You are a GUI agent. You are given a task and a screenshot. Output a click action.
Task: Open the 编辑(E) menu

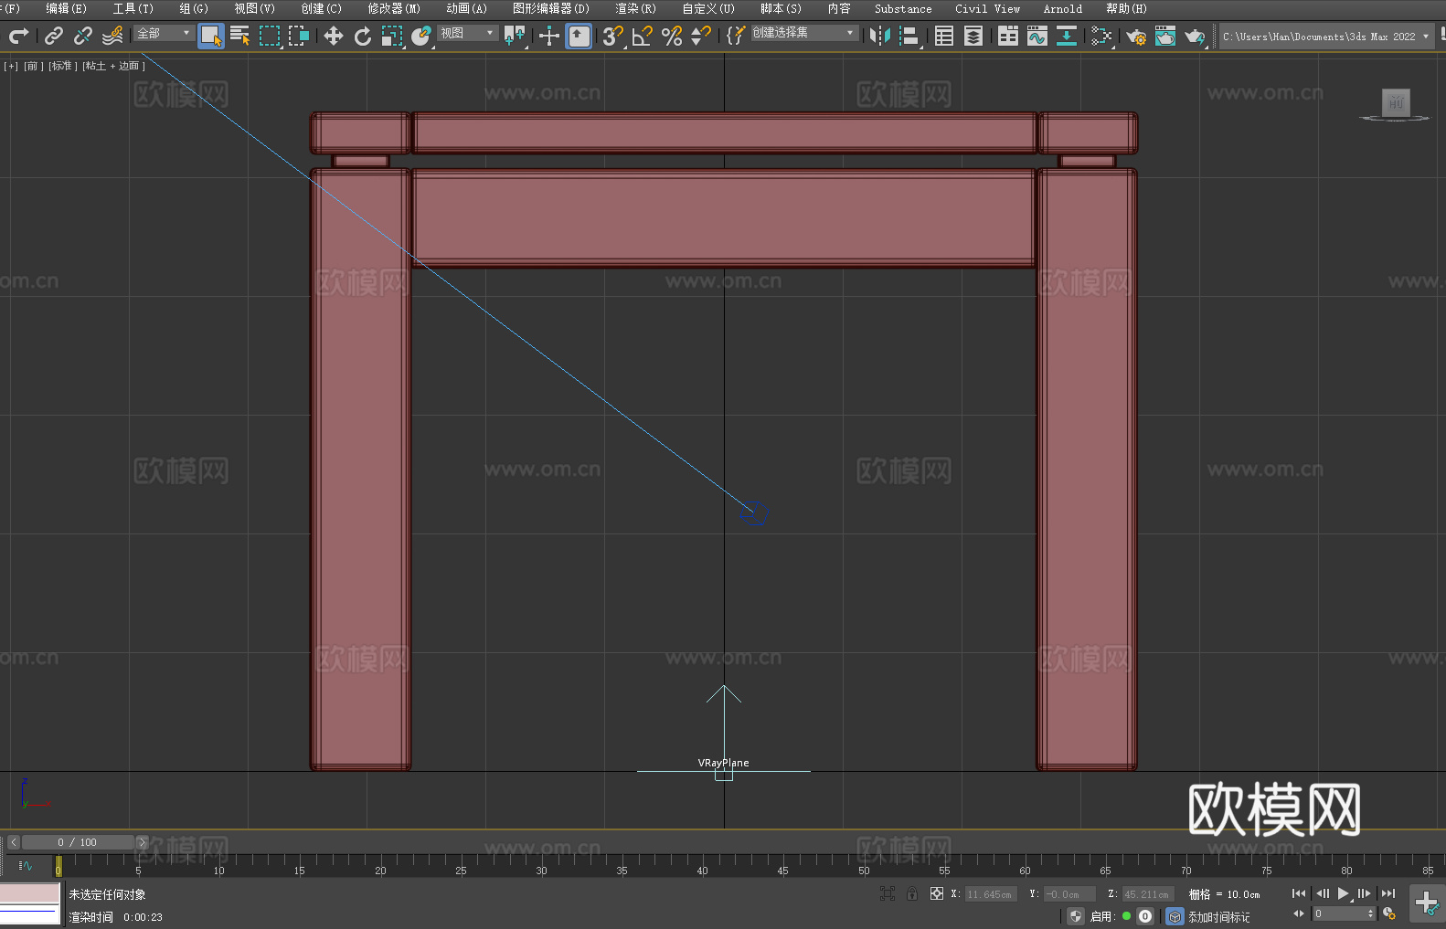[67, 8]
